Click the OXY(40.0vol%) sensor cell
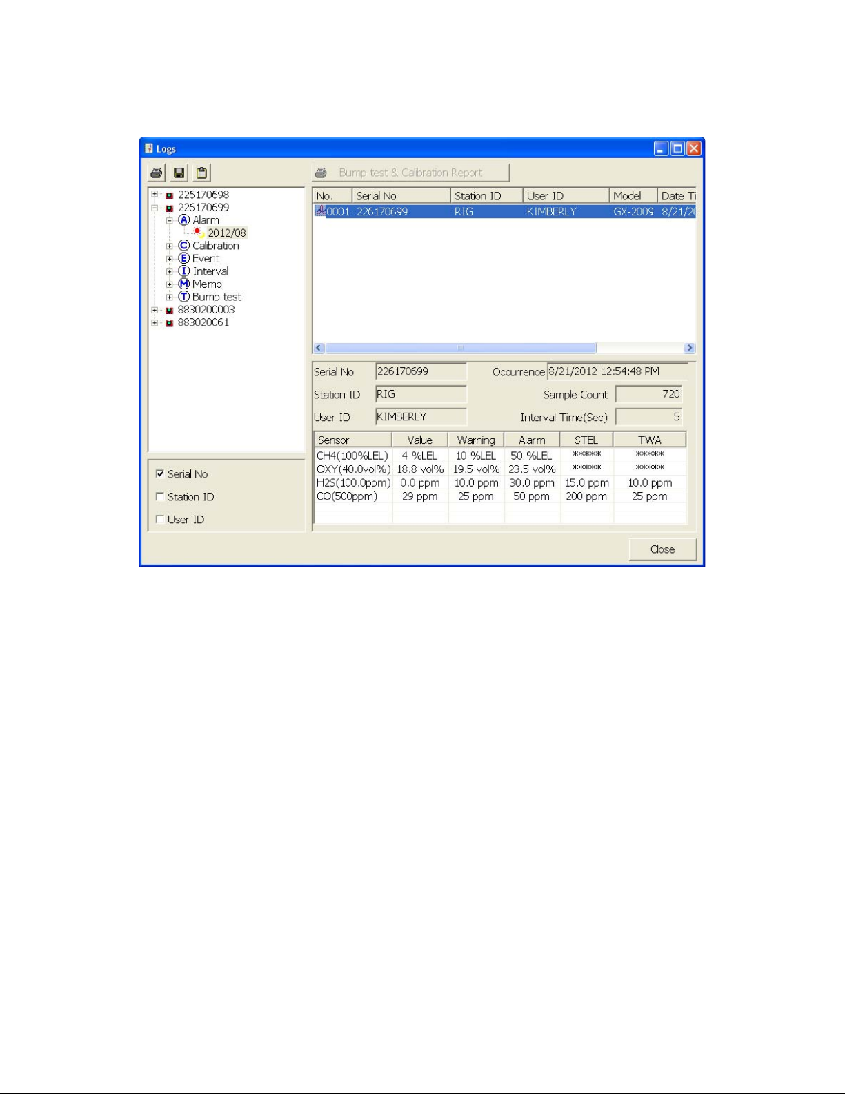845x1094 pixels. coord(353,469)
